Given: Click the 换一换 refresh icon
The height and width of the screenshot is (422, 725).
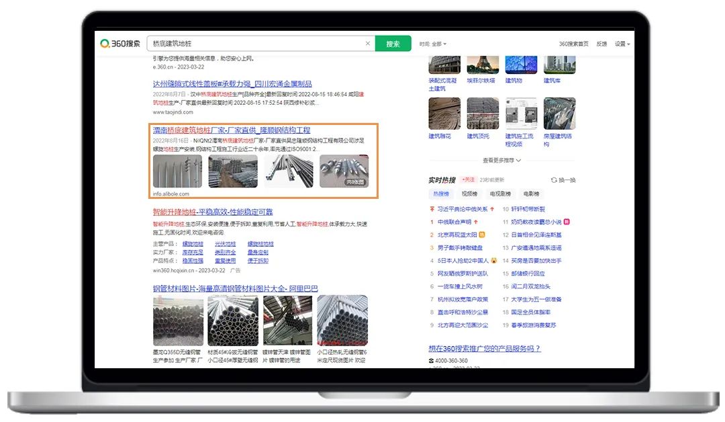Looking at the screenshot, I should tap(554, 180).
